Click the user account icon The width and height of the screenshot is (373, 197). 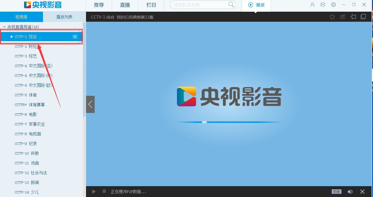[313, 5]
